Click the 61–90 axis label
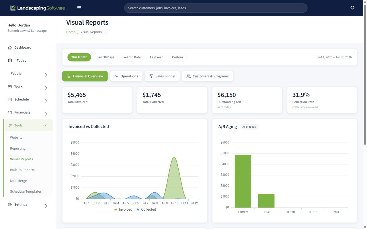Image resolution: width=367 pixels, height=229 pixels. (x=313, y=212)
